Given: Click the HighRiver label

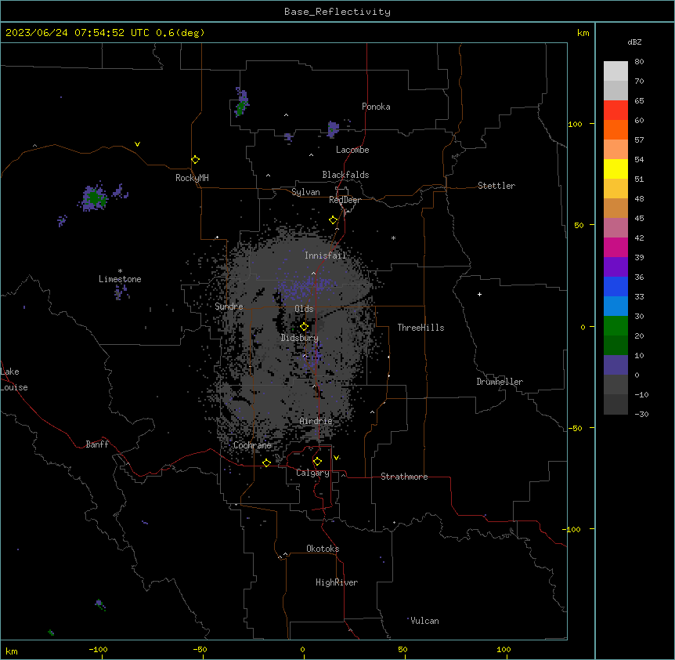Looking at the screenshot, I should tap(337, 582).
